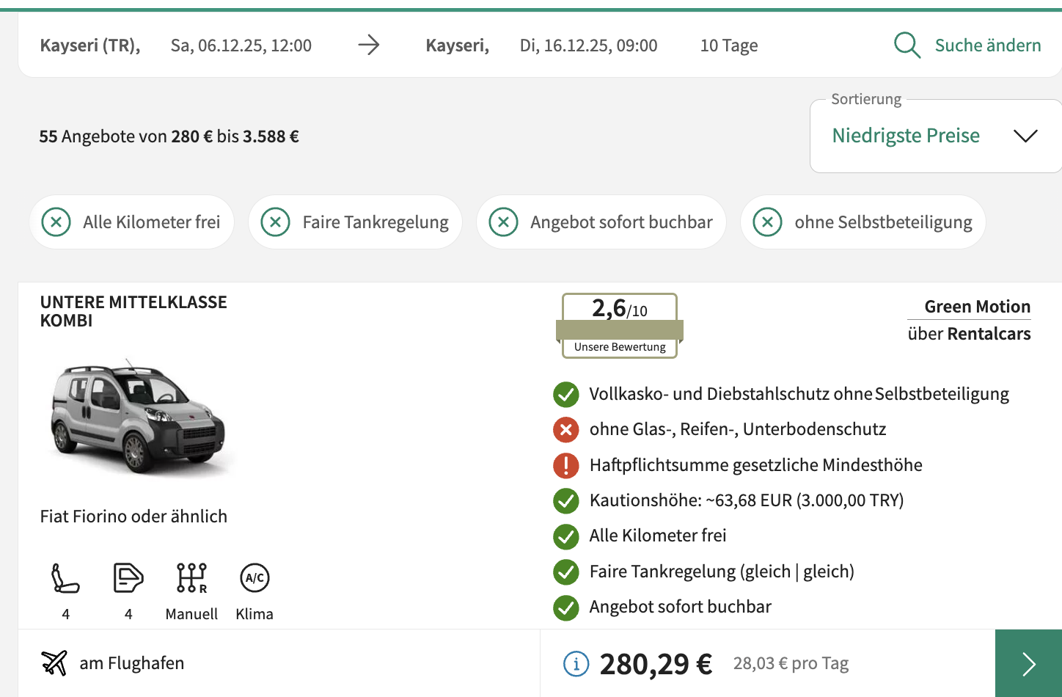This screenshot has width=1062, height=697.
Task: Click the 28,03 € pro Tag text
Action: 791,663
